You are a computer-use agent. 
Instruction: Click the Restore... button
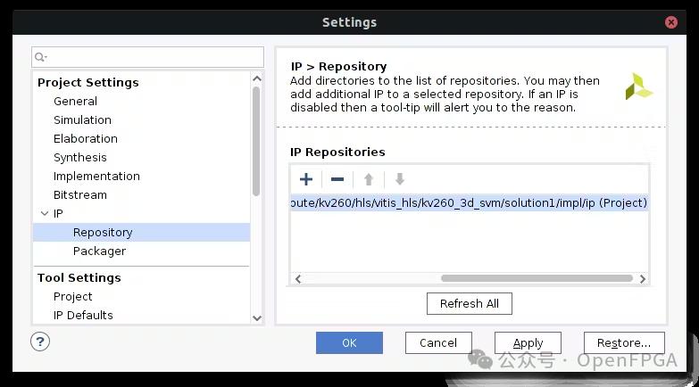[624, 343]
